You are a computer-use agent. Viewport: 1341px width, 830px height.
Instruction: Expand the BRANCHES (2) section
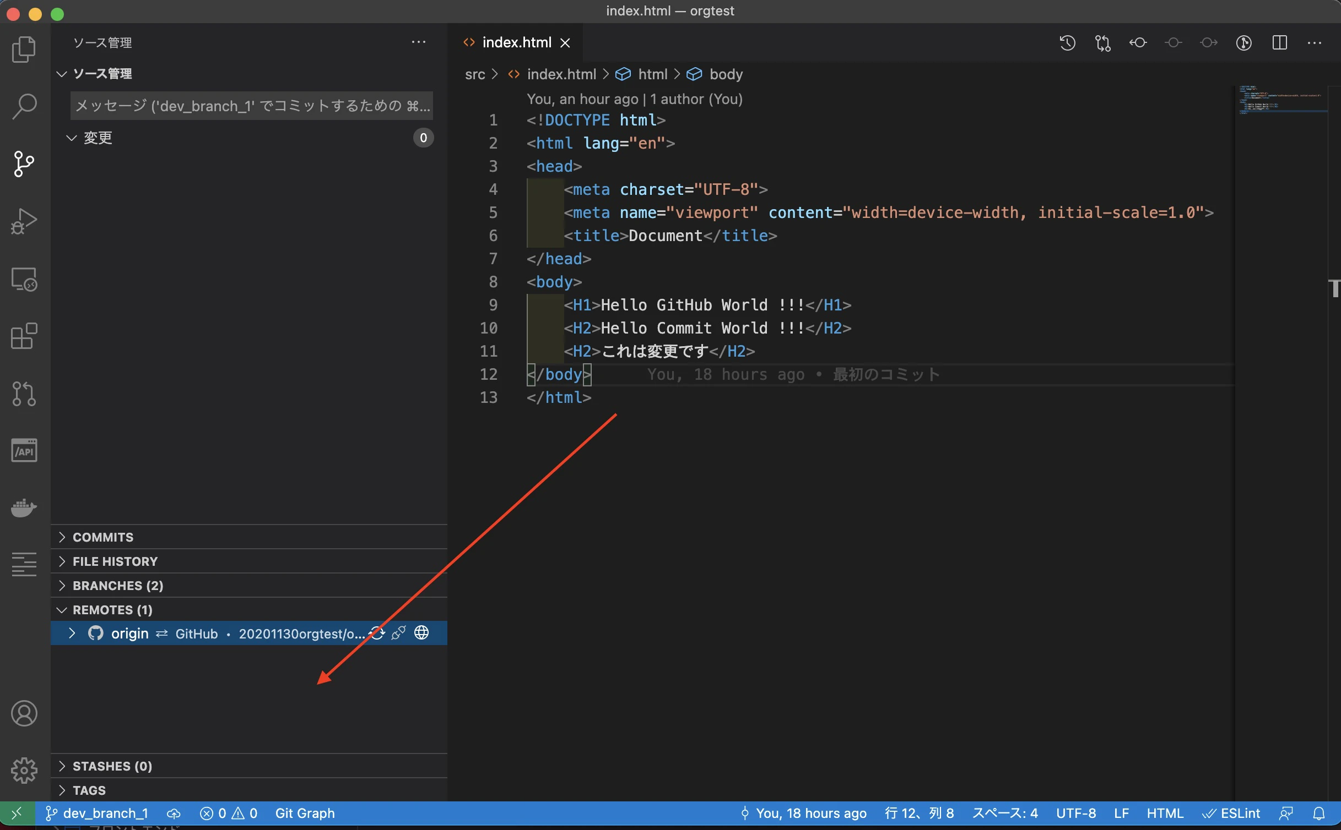pyautogui.click(x=249, y=586)
